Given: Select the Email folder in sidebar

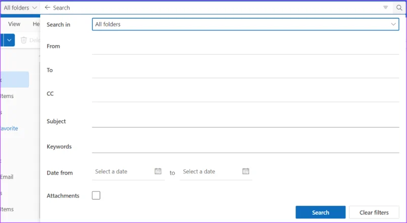Looking at the screenshot, I should pos(7,177).
